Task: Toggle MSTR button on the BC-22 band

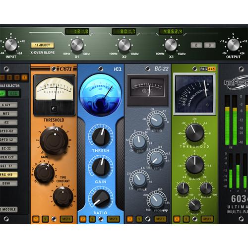Action: click(160, 219)
